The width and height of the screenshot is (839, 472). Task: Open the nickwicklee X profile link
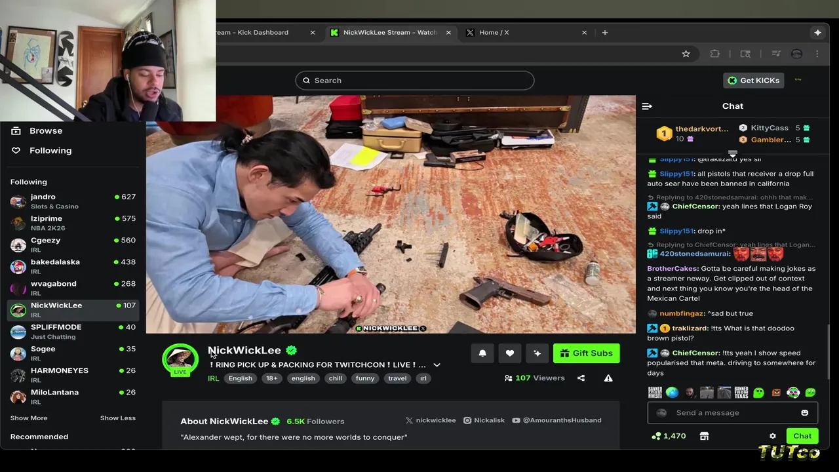pos(431,420)
